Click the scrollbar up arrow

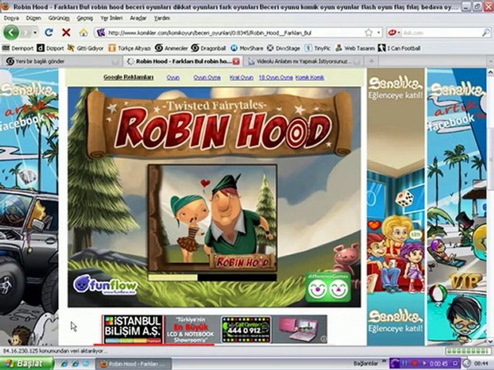click(x=490, y=72)
